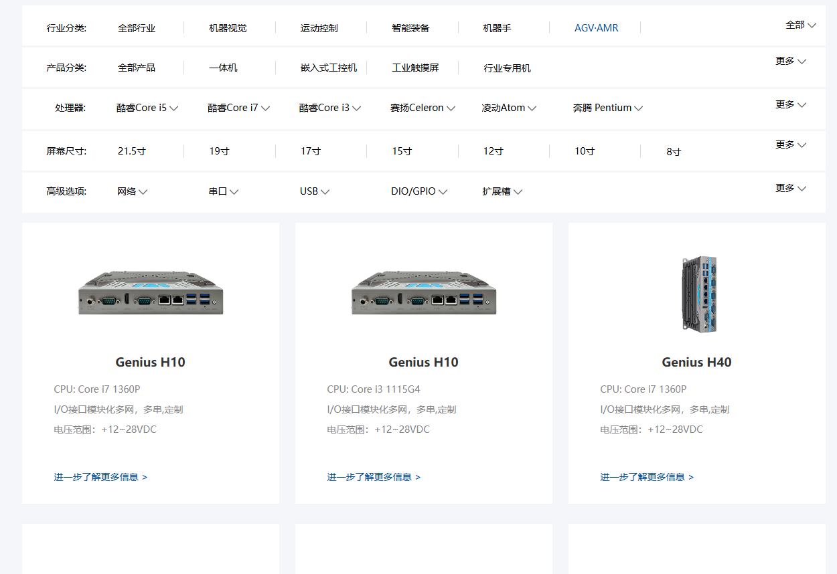Select the 'CPU: Core i3 1115G4' text
Screen dimensions: 837x574
[x=374, y=389]
